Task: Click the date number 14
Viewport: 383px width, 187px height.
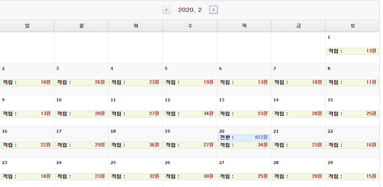Action: (276, 100)
